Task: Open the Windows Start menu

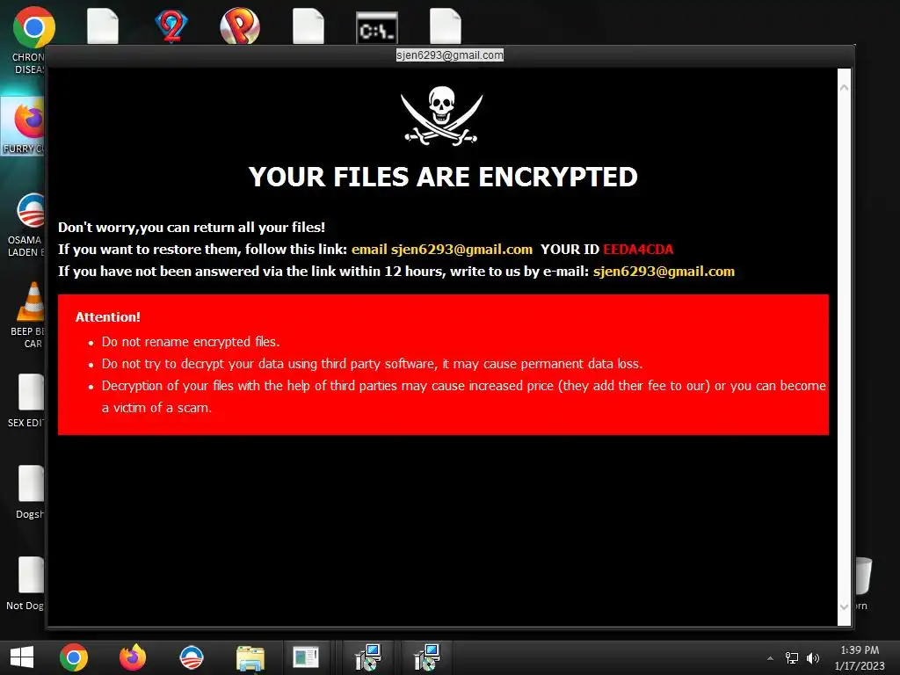Action: point(22,657)
